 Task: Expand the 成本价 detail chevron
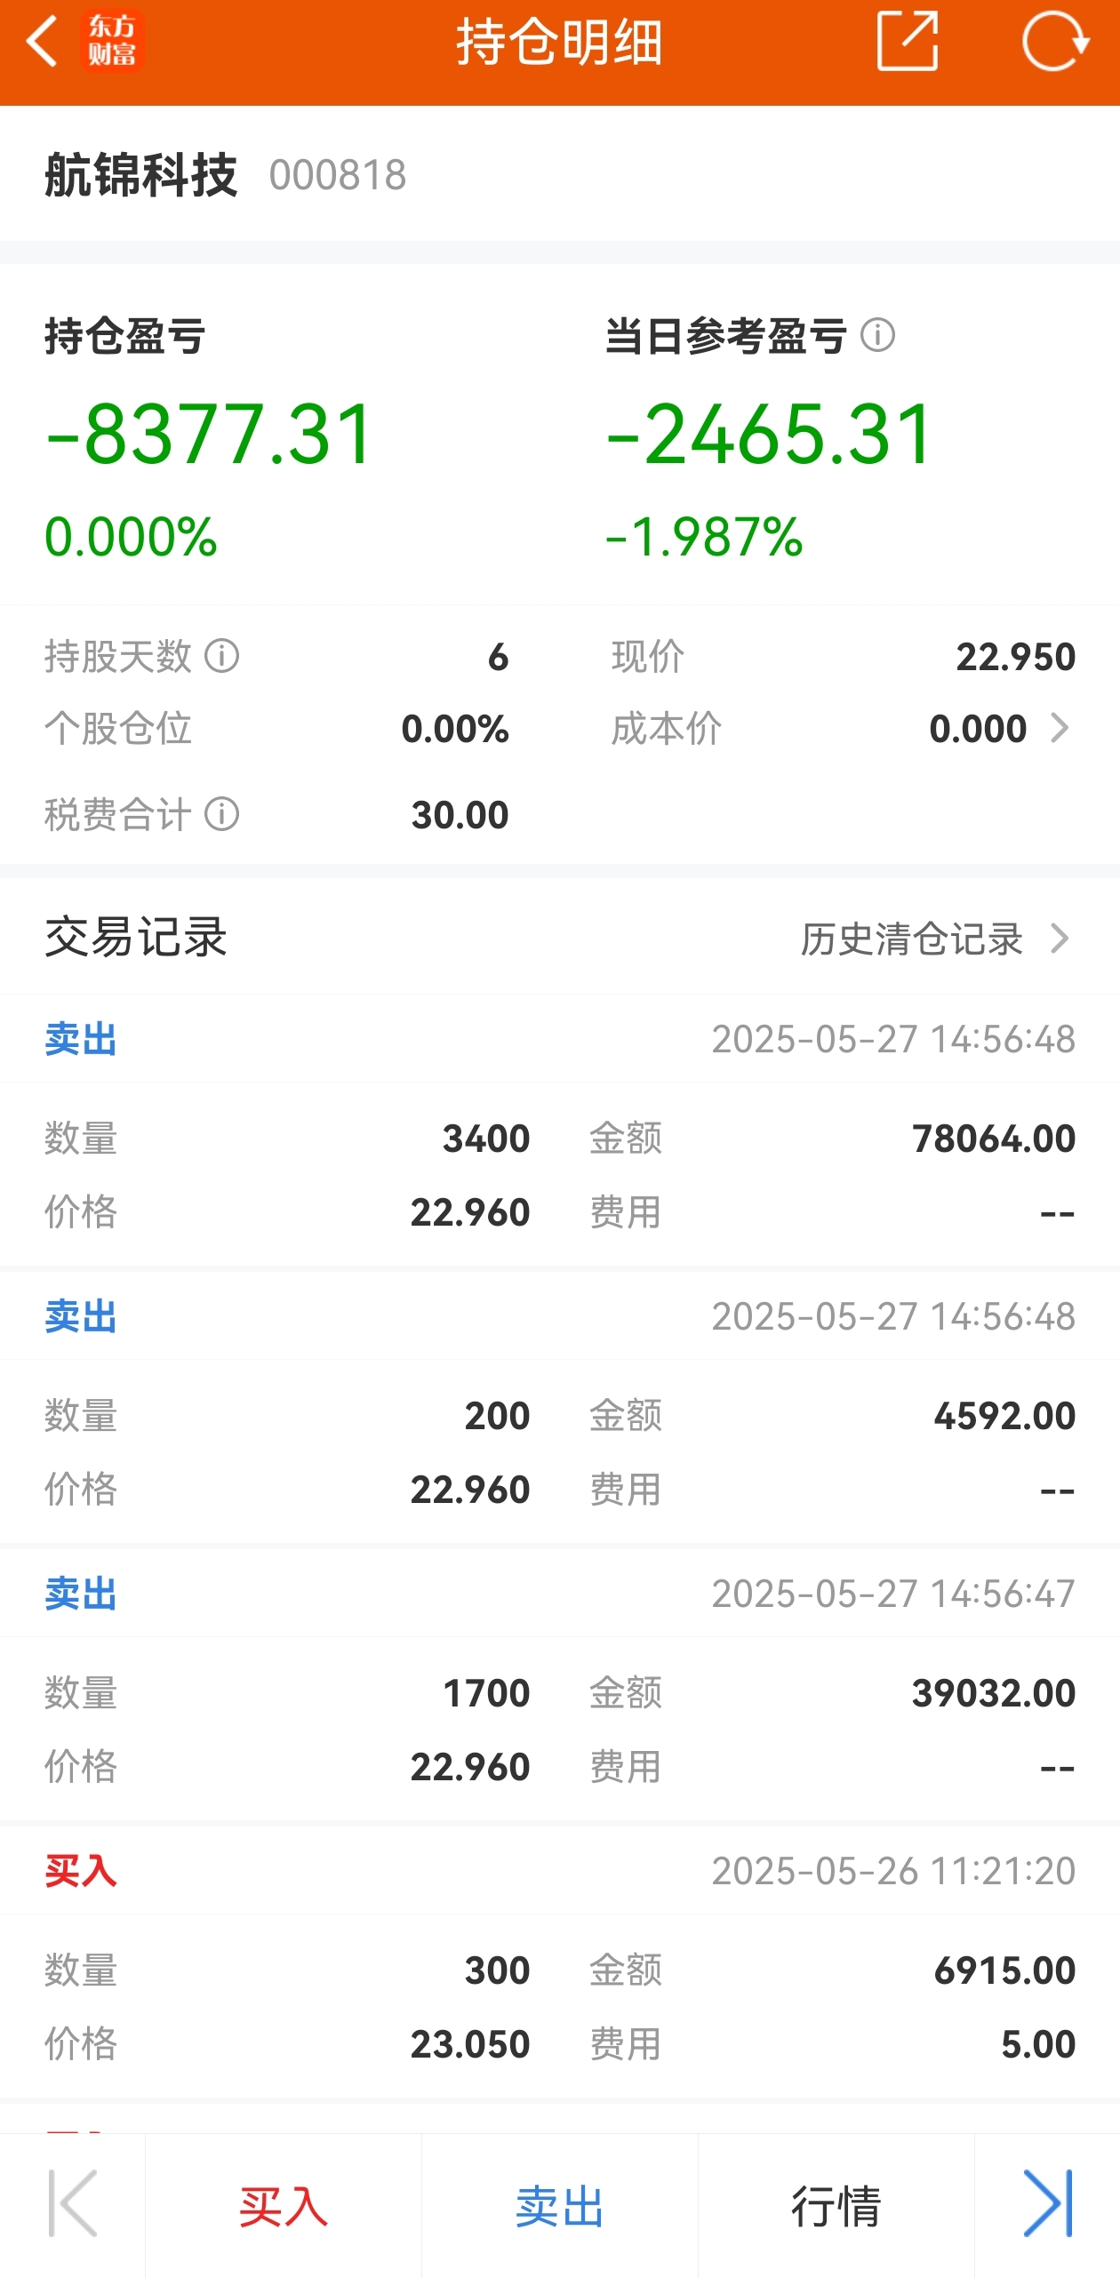(x=1059, y=729)
